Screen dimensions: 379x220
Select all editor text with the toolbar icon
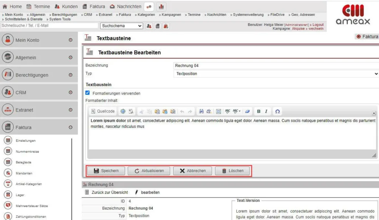[218, 111]
